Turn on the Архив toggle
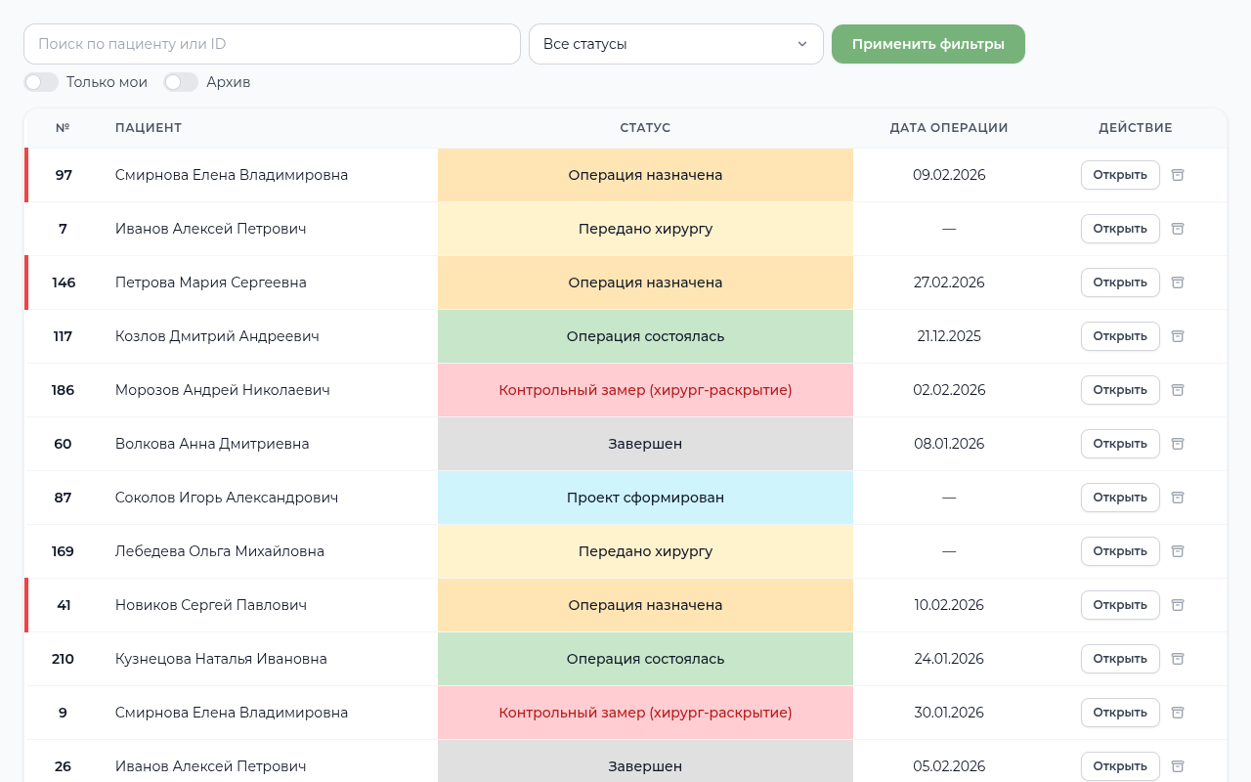This screenshot has height=782, width=1251. pyautogui.click(x=181, y=82)
